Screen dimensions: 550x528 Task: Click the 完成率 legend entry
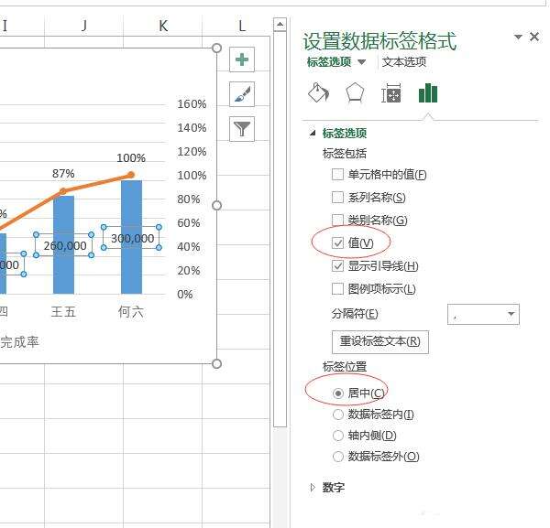click(19, 342)
